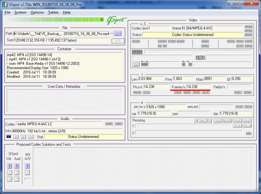This screenshot has height=194, width=261.
Task: Click the kbps value 8551
Action: pos(215,79)
